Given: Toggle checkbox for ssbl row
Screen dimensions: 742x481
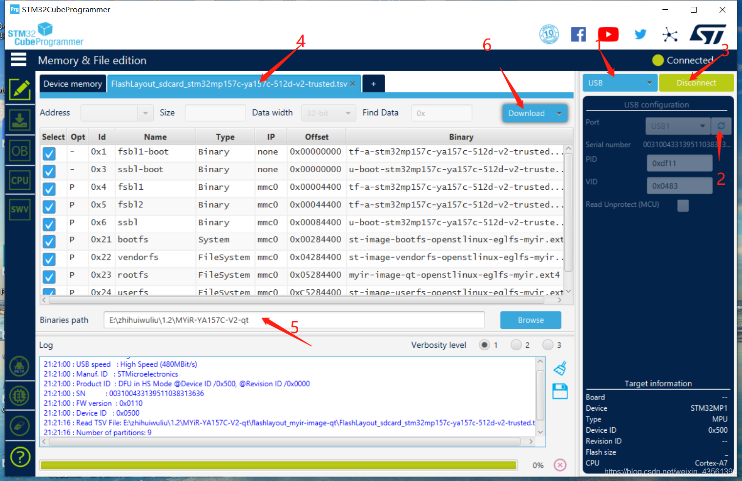Looking at the screenshot, I should (49, 224).
